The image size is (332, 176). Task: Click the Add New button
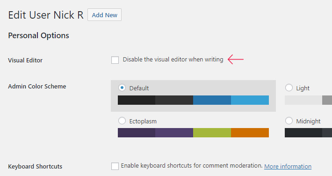[x=104, y=15]
